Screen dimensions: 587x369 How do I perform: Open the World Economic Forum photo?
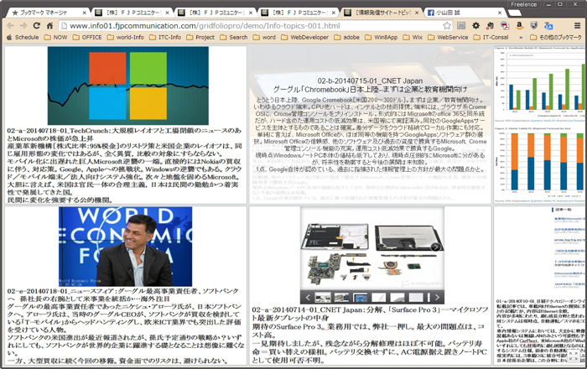pos(126,247)
